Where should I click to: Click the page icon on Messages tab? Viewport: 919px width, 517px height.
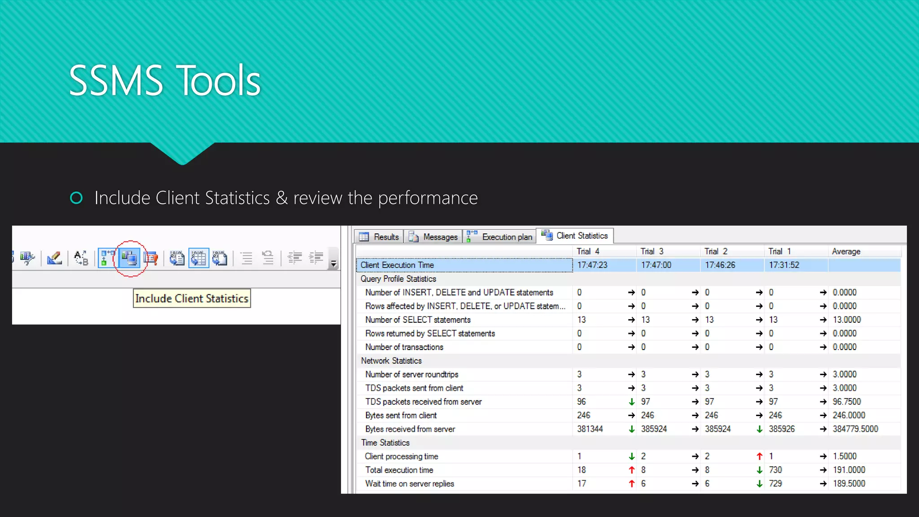pyautogui.click(x=414, y=237)
